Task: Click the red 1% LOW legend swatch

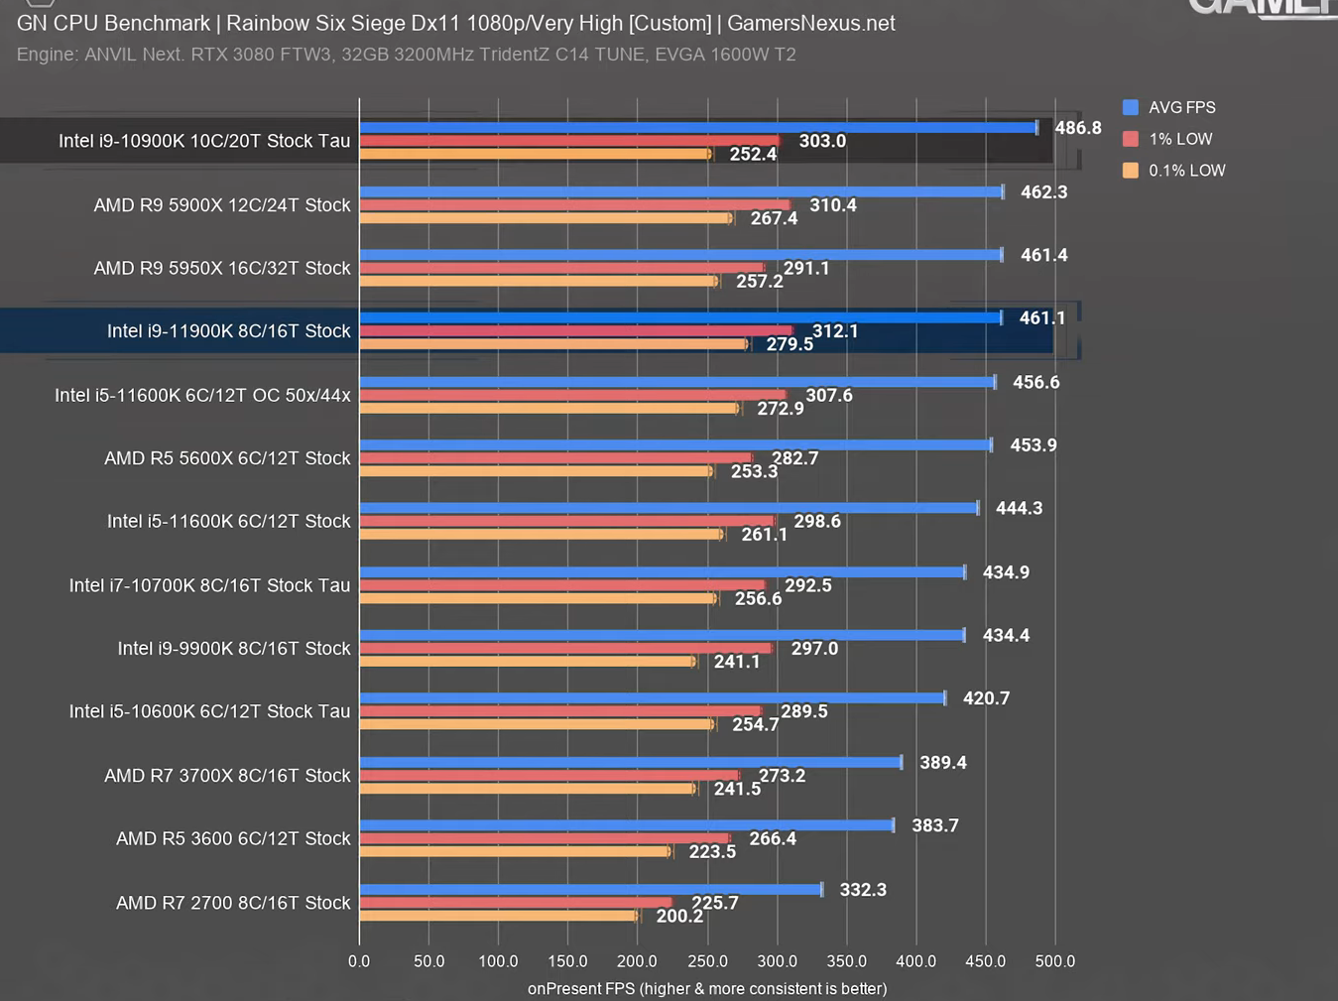Action: pyautogui.click(x=1130, y=139)
